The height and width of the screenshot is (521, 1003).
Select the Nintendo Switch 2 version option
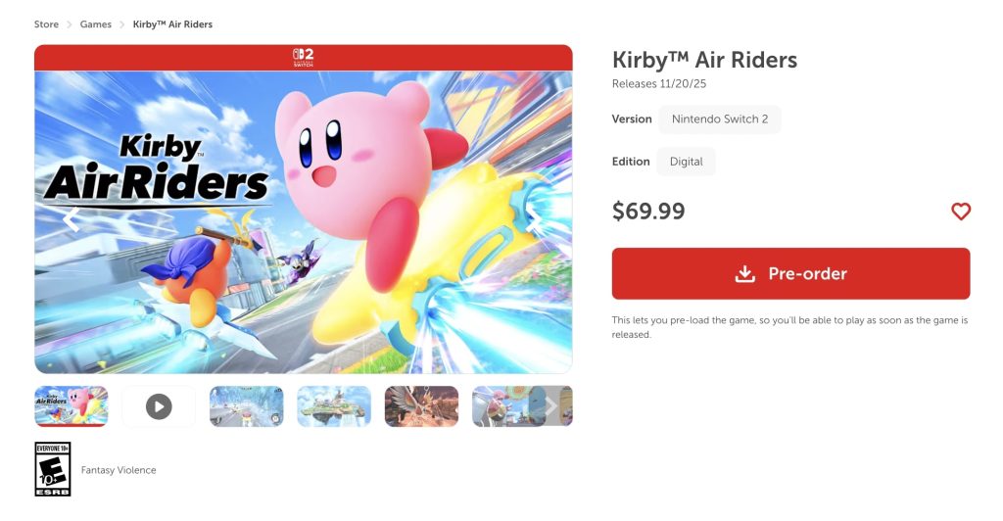point(720,118)
